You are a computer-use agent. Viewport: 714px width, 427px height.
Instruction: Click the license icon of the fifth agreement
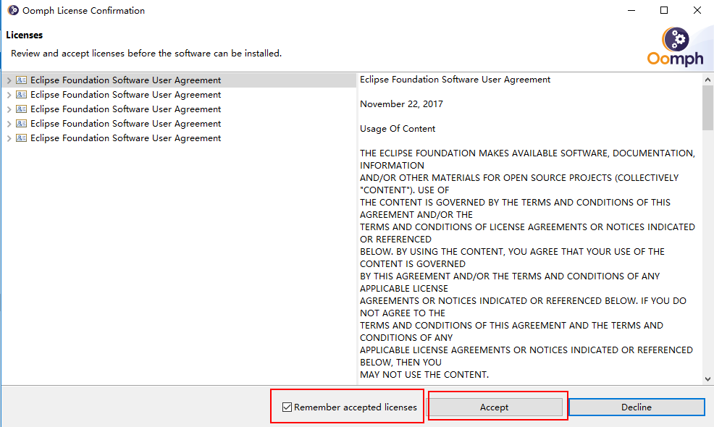(x=22, y=138)
